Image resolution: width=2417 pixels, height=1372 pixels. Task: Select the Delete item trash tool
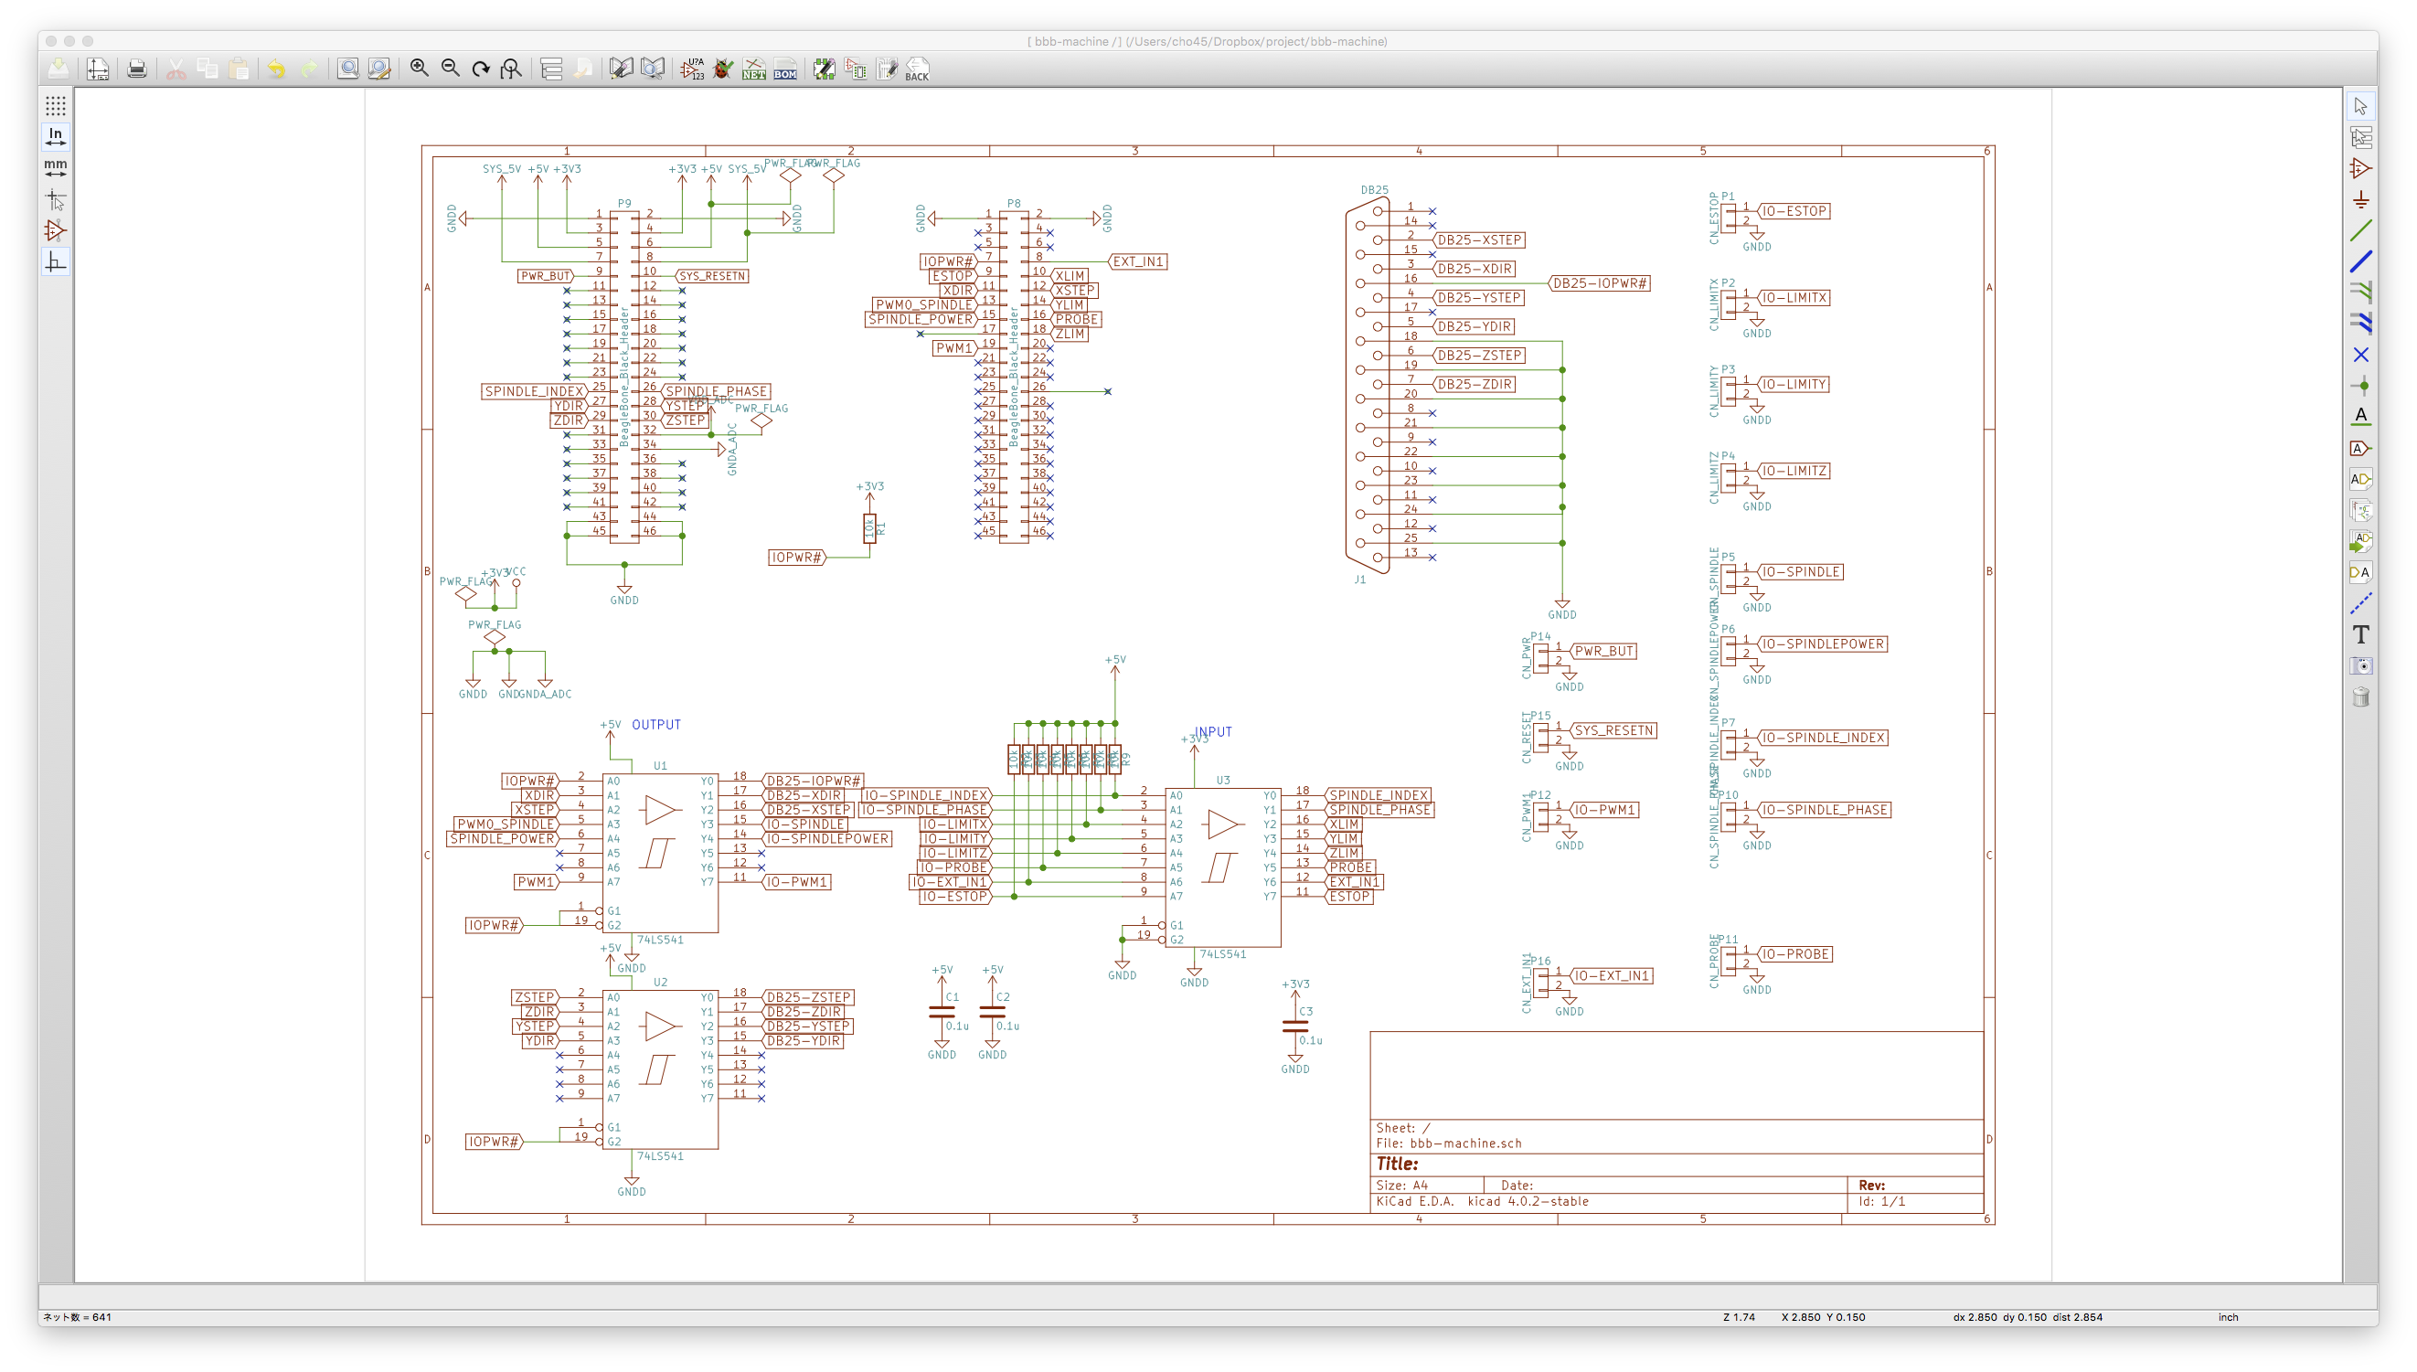(x=2360, y=697)
